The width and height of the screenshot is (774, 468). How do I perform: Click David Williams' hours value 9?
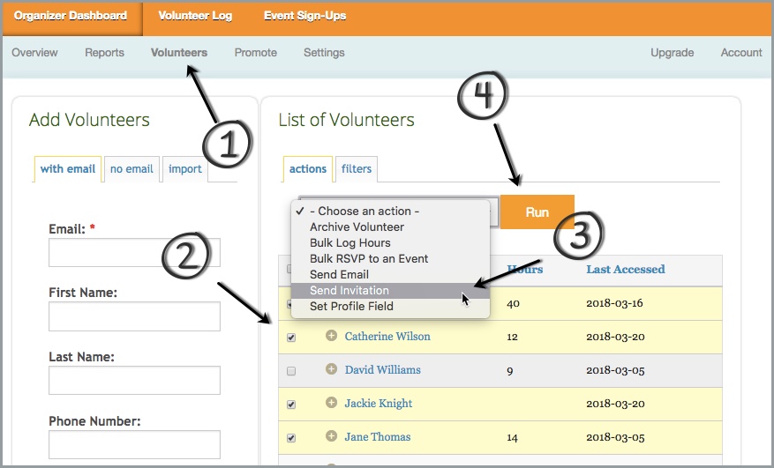pyautogui.click(x=510, y=370)
